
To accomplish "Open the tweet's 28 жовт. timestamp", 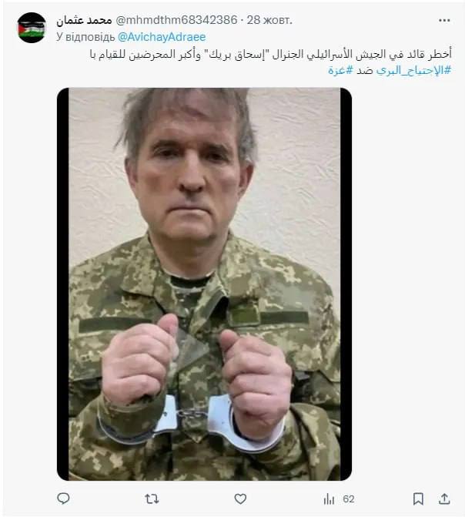I will 269,20.
